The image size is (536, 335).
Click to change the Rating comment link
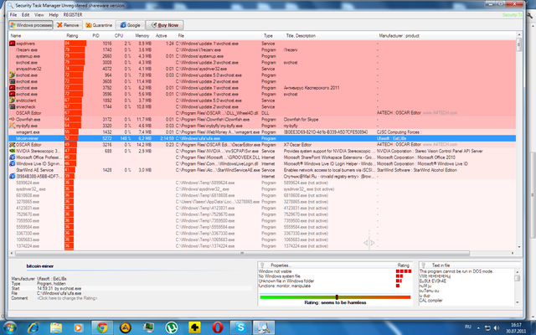coord(67,298)
